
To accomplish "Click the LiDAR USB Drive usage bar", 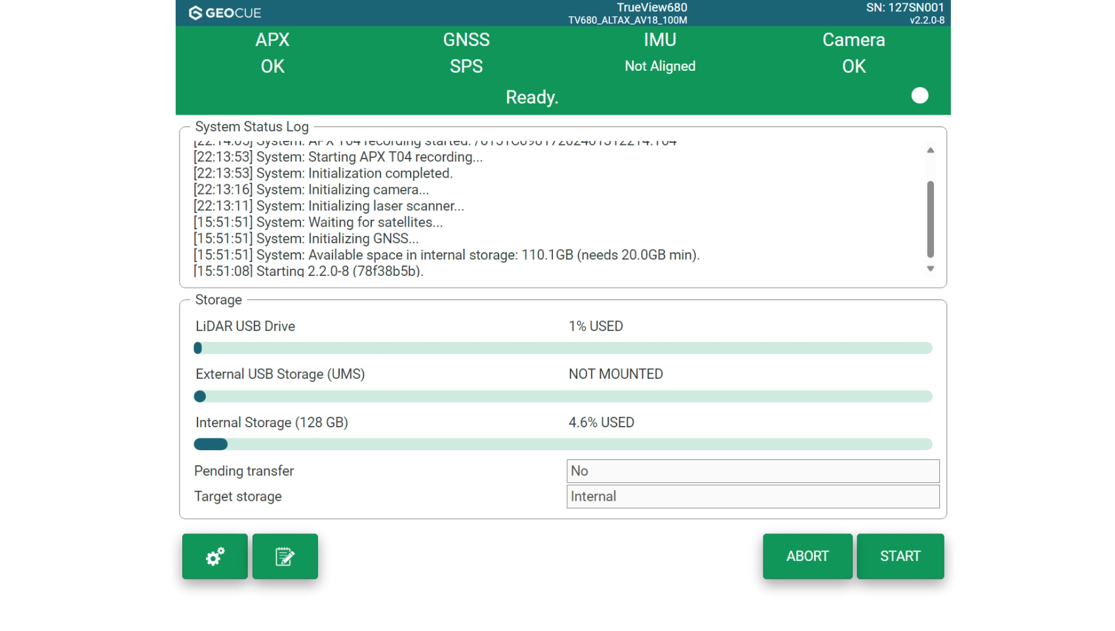I will pos(563,348).
